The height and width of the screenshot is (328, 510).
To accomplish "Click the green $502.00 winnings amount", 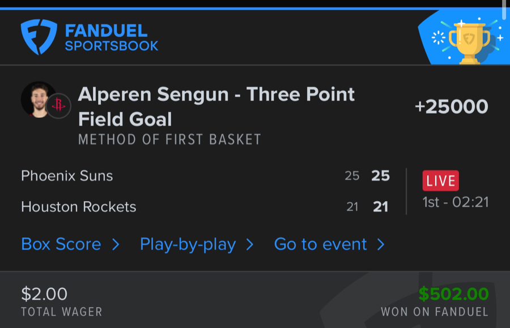I will pyautogui.click(x=453, y=293).
